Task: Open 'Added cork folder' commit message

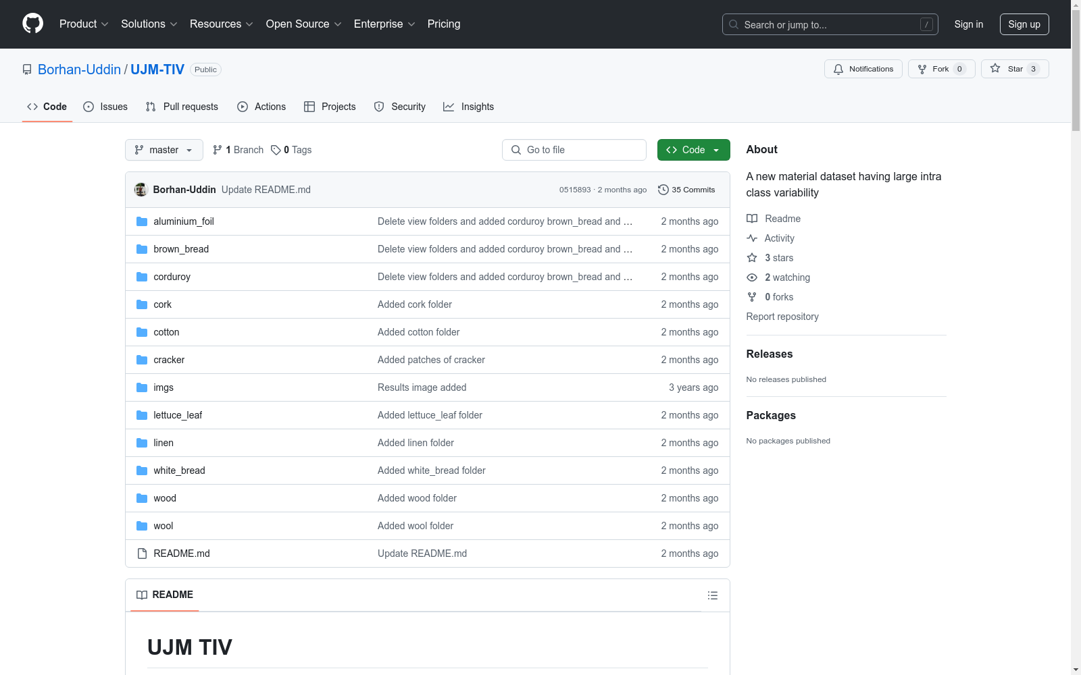Action: point(415,304)
